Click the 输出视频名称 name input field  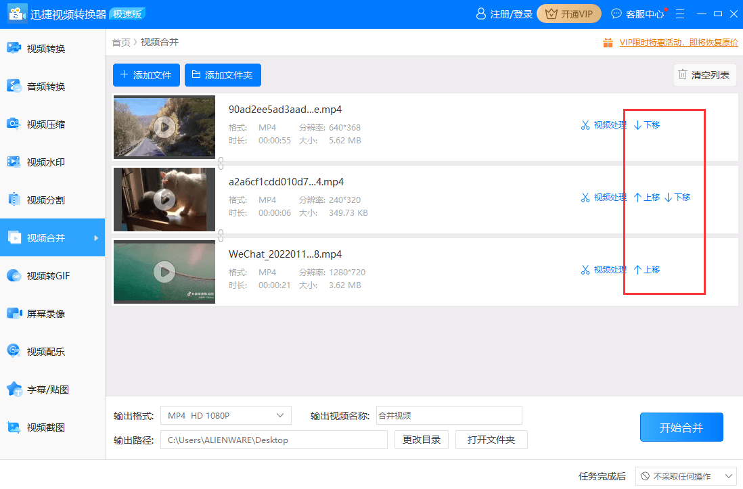click(x=449, y=415)
